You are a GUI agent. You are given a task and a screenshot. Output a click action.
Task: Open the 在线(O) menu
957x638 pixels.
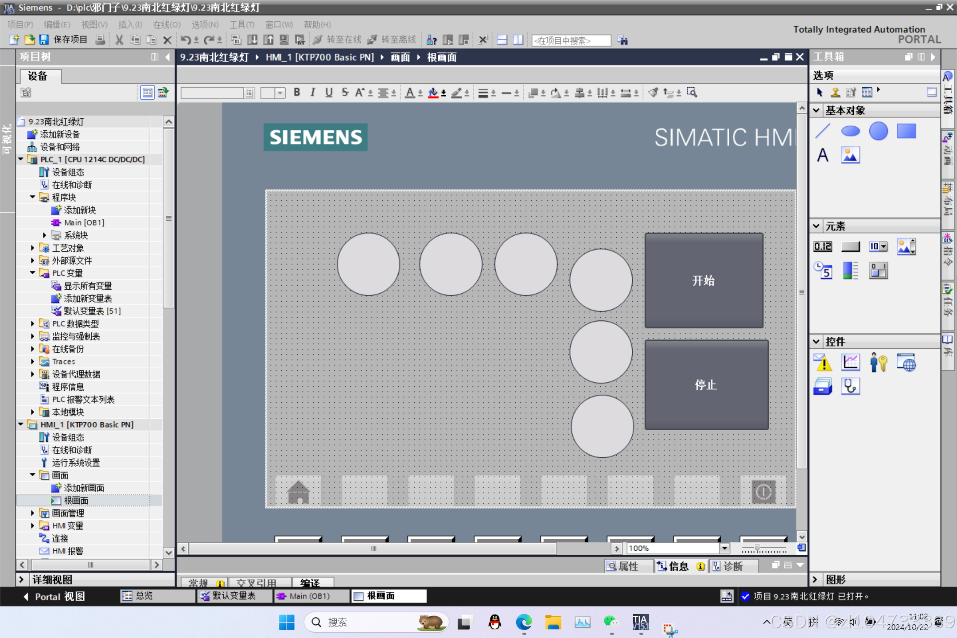click(x=167, y=24)
